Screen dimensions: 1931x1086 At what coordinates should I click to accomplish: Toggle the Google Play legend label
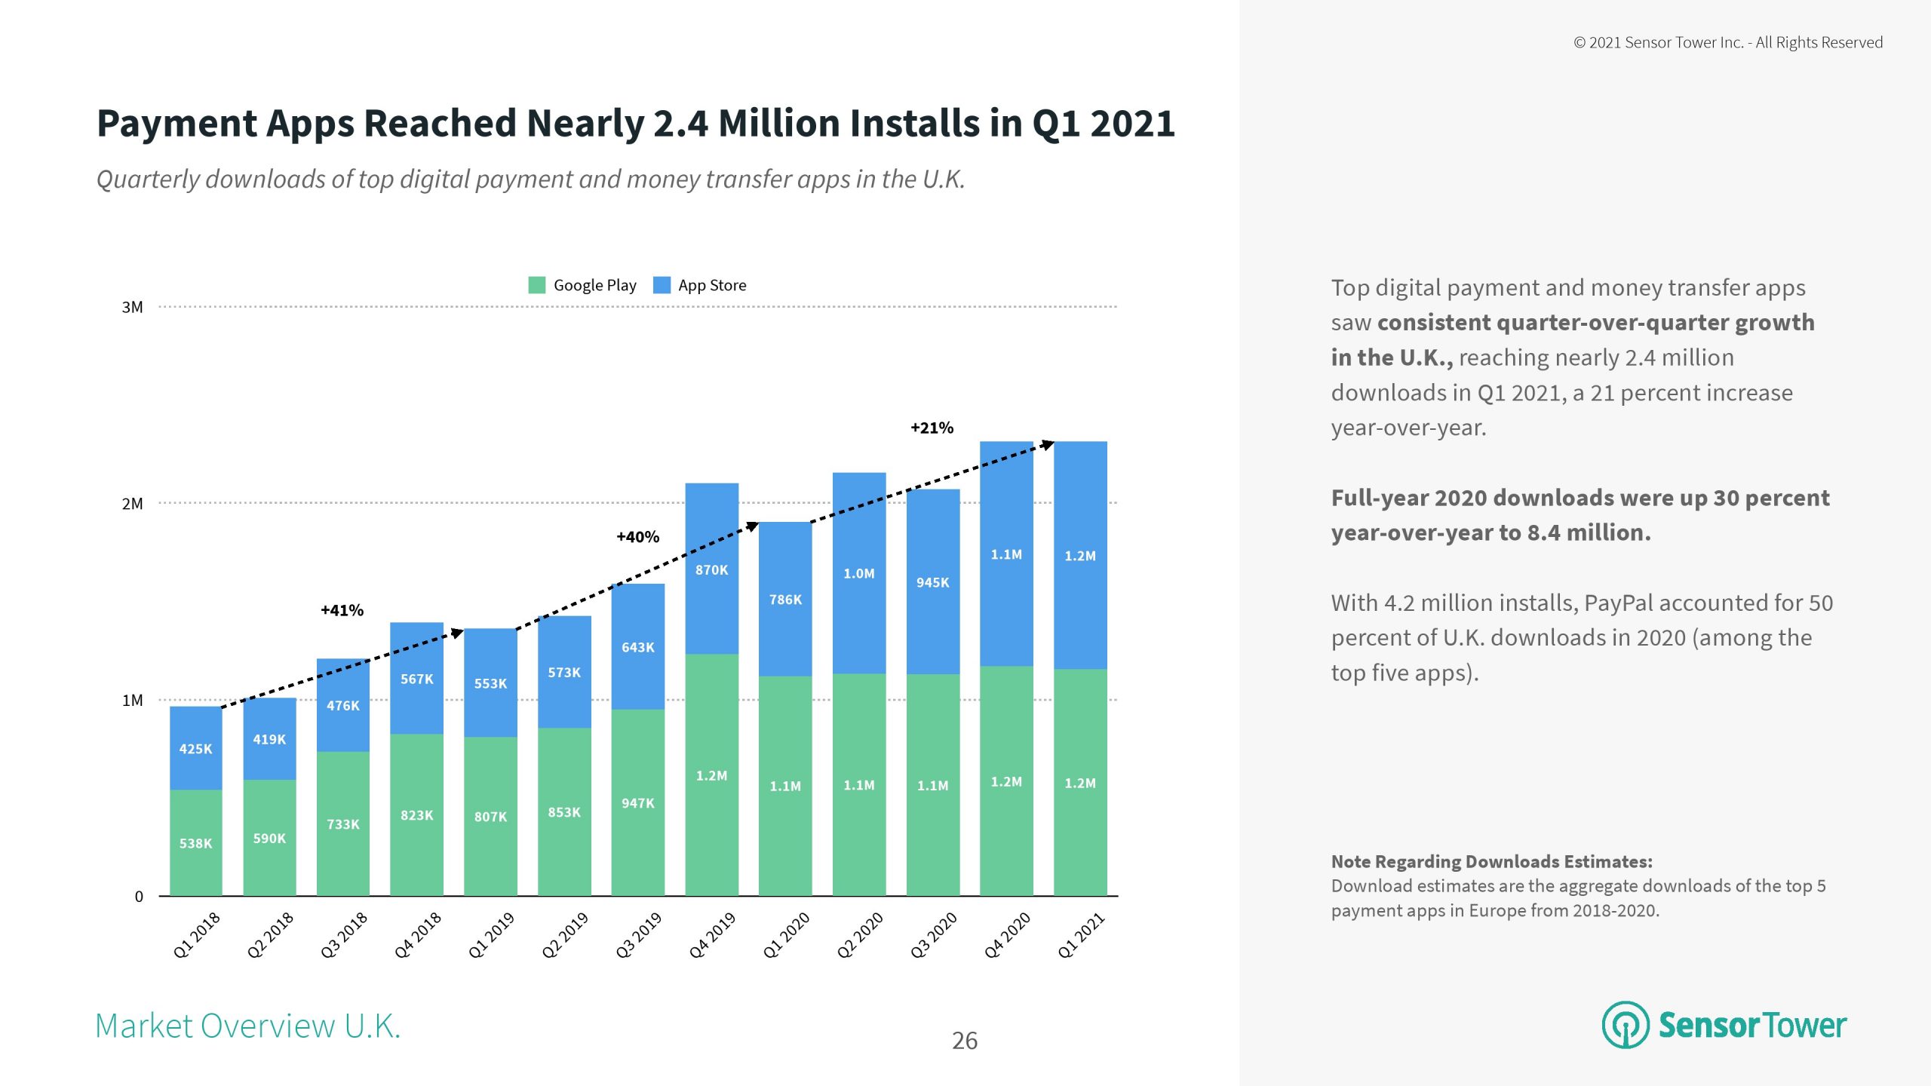pos(594,285)
